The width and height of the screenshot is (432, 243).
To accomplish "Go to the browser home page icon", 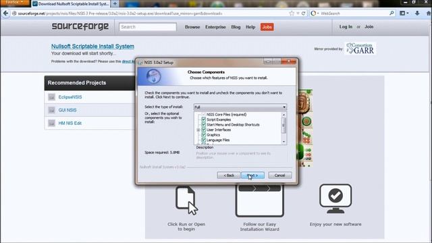I will 429,13.
